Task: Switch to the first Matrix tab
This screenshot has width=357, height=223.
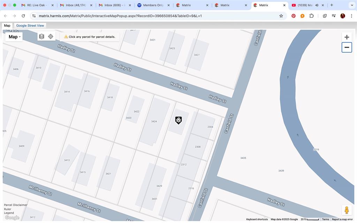Action: [192, 5]
